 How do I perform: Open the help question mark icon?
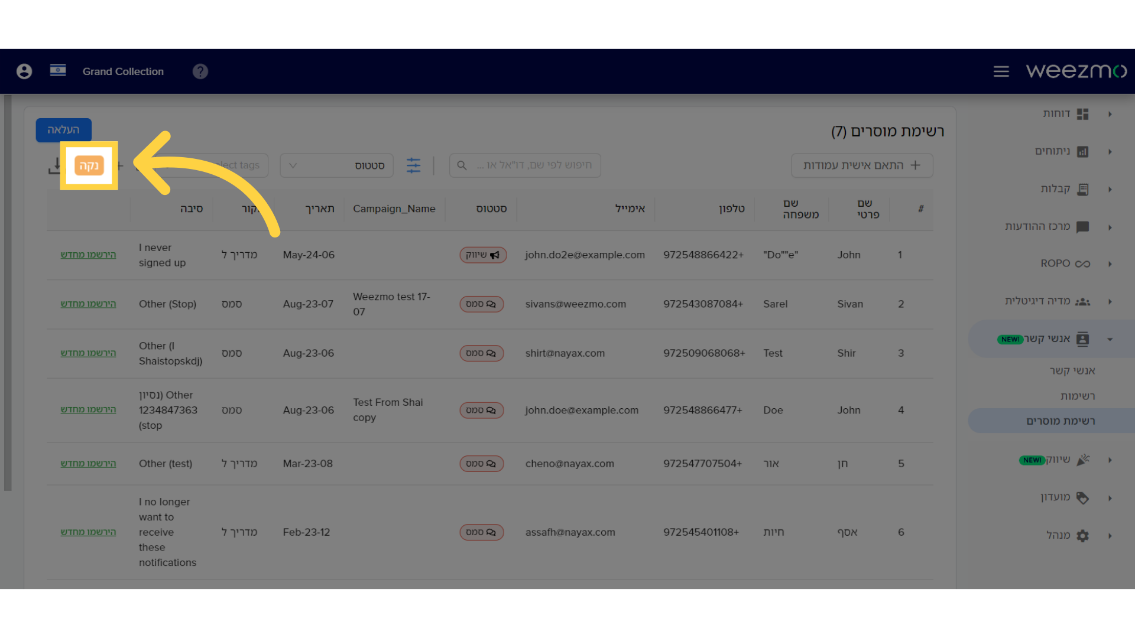pos(200,71)
